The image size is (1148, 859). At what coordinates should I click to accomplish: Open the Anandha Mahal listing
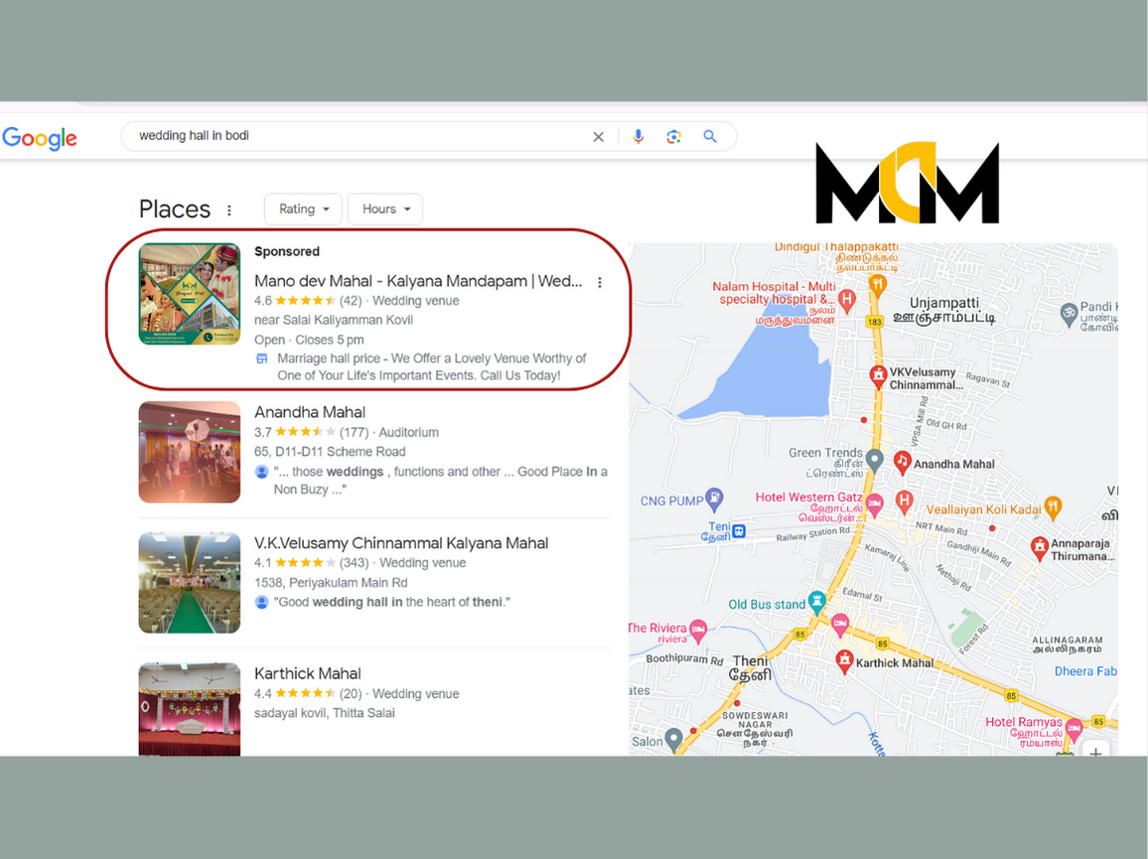tap(310, 412)
